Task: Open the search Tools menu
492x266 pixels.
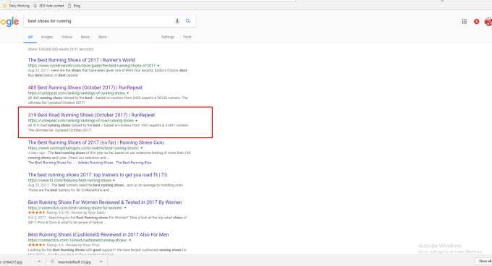Action: pyautogui.click(x=187, y=37)
